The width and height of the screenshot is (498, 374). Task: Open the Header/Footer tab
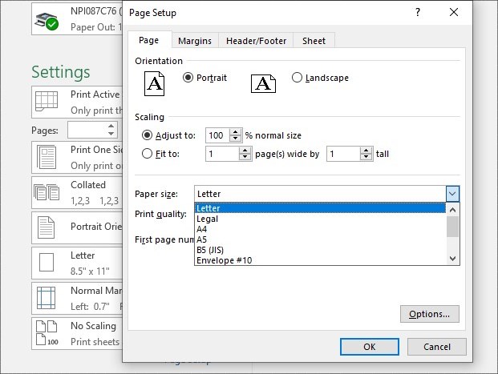coord(256,41)
